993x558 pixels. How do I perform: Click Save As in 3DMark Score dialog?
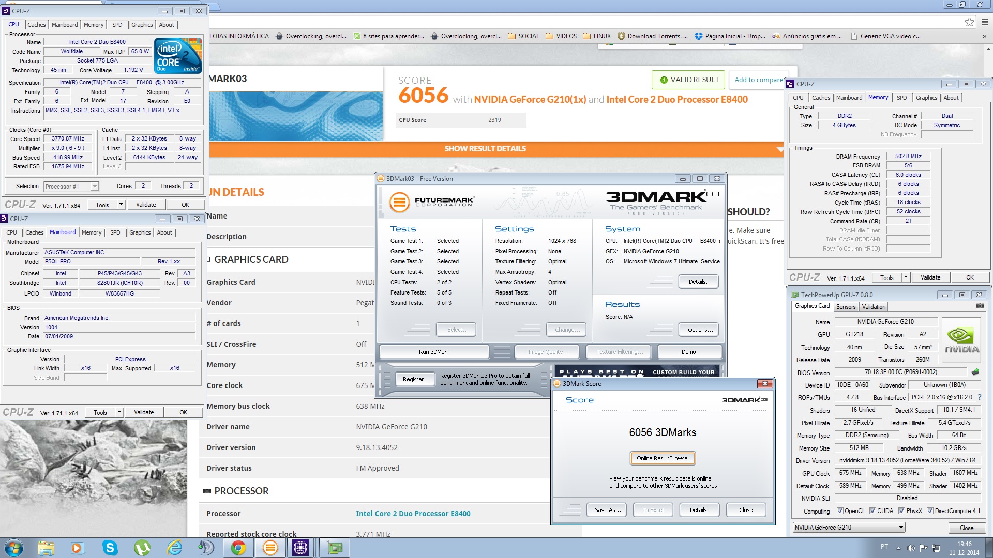(x=607, y=510)
